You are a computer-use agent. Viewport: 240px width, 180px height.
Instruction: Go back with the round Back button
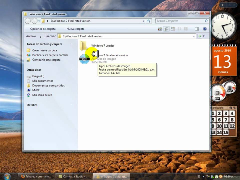coord(28,21)
